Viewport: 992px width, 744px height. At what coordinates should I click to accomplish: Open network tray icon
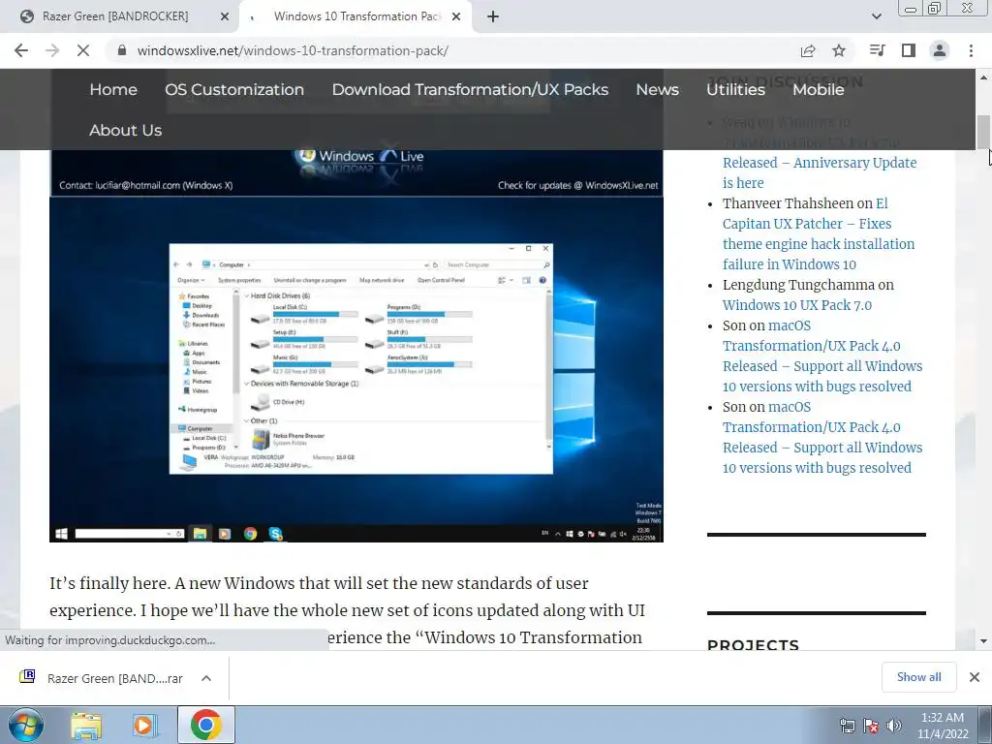[x=847, y=726]
